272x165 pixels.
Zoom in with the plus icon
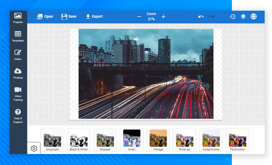[x=163, y=17]
